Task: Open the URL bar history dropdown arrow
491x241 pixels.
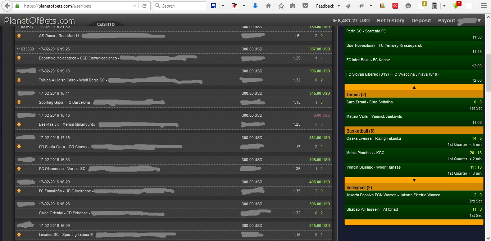Action: click(x=135, y=6)
